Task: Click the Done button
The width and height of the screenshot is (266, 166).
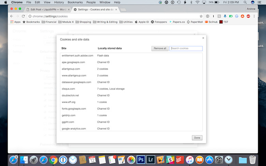Action: click(x=197, y=138)
